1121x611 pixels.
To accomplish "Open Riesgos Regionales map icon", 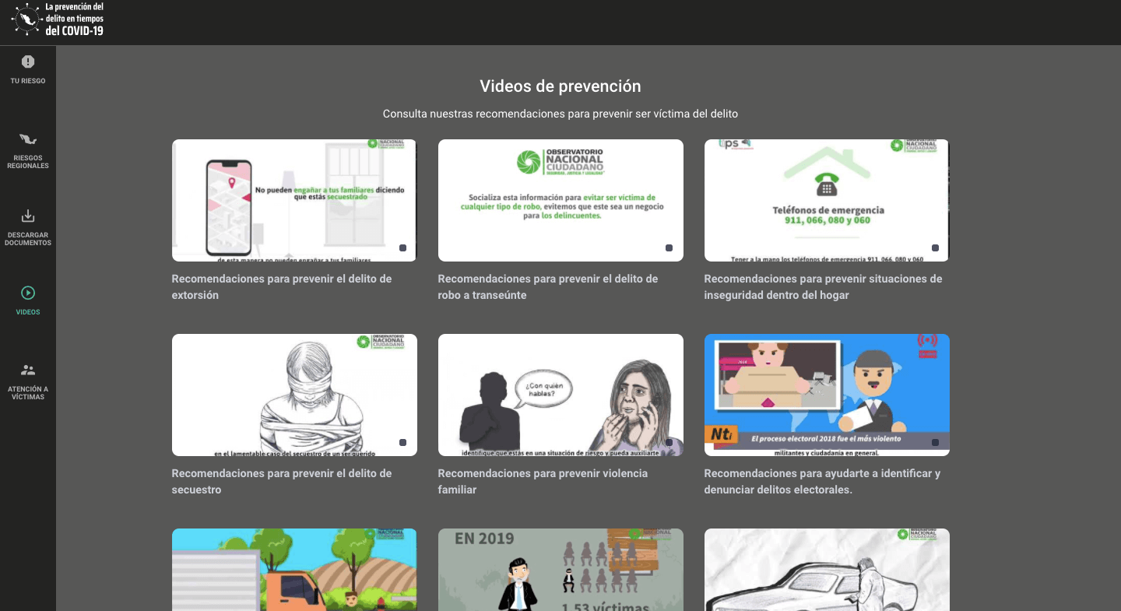I will click(28, 139).
